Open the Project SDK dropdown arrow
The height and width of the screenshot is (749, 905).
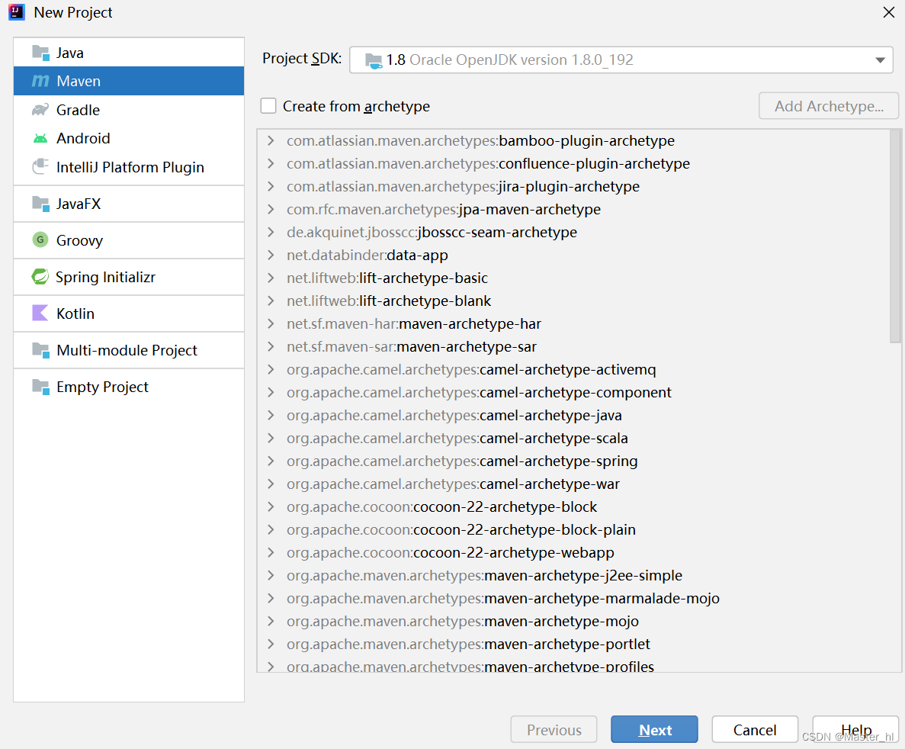pos(880,60)
